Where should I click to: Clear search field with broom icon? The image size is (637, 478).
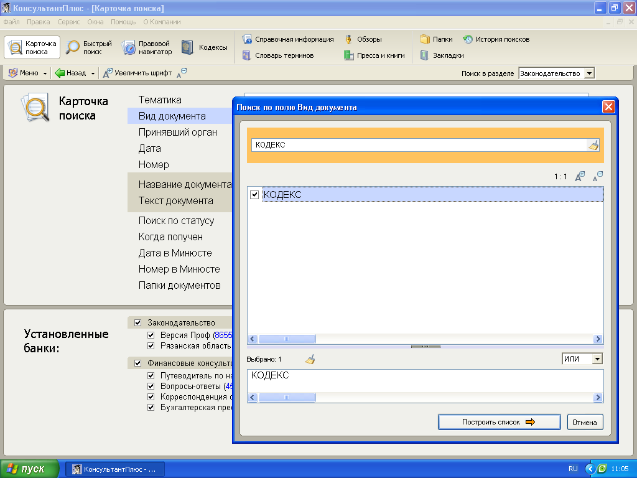pos(593,145)
